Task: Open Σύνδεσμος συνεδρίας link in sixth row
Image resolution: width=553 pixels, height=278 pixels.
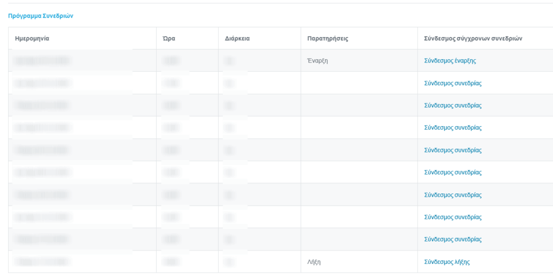Action: (453, 172)
